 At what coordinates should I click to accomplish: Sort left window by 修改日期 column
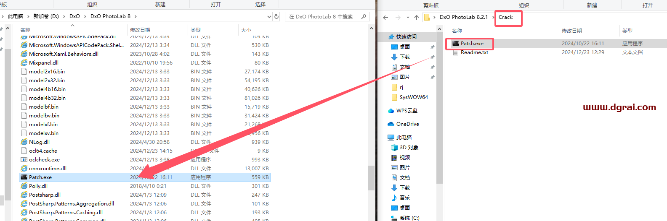[x=140, y=30]
